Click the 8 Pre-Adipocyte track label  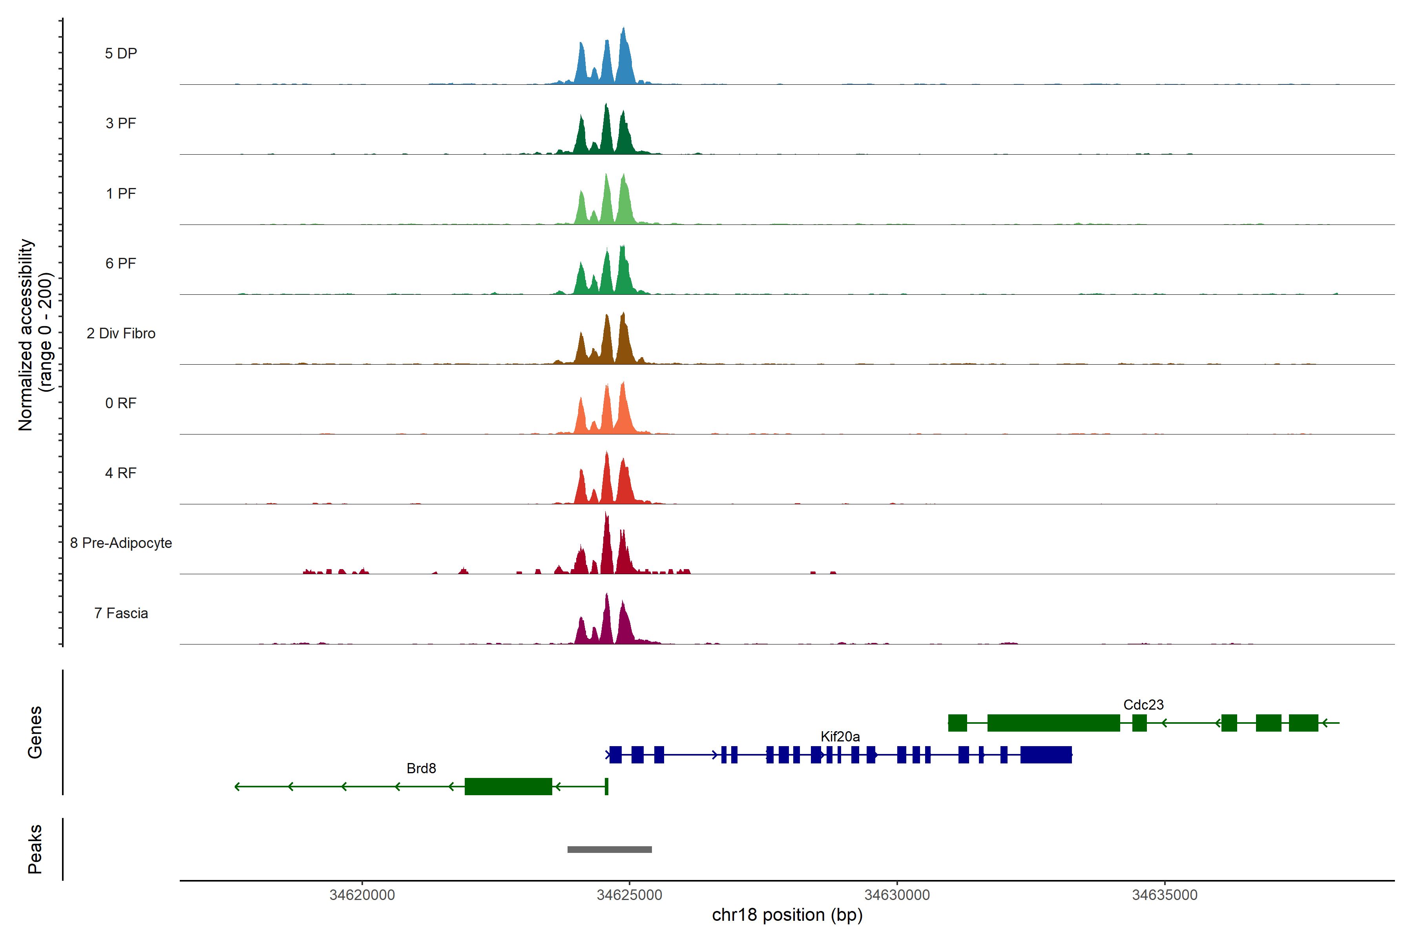tap(121, 543)
